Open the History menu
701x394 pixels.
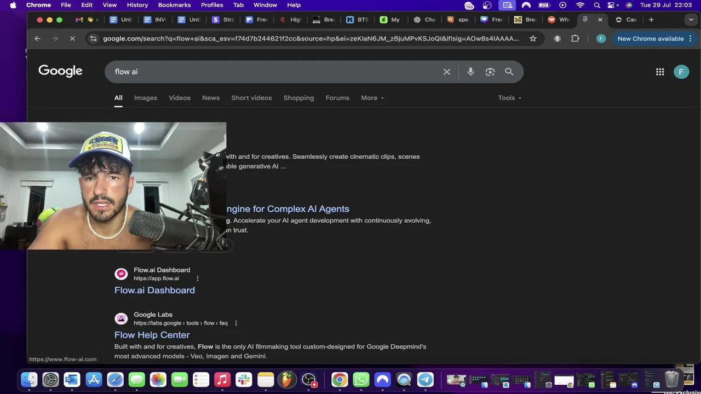point(137,5)
